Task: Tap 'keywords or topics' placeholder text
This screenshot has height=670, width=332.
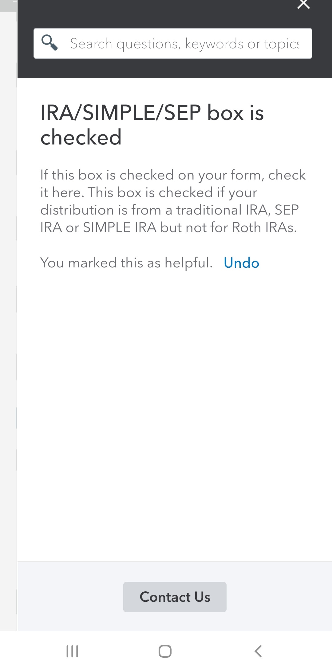Action: 242,44
